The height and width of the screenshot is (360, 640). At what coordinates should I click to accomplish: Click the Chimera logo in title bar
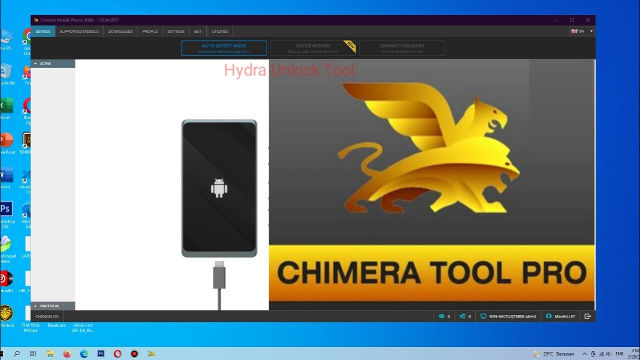click(36, 20)
